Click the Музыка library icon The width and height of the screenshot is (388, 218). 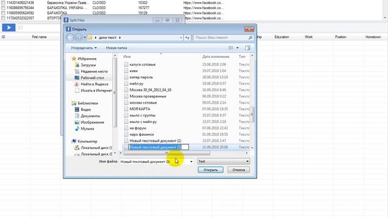[77, 128]
